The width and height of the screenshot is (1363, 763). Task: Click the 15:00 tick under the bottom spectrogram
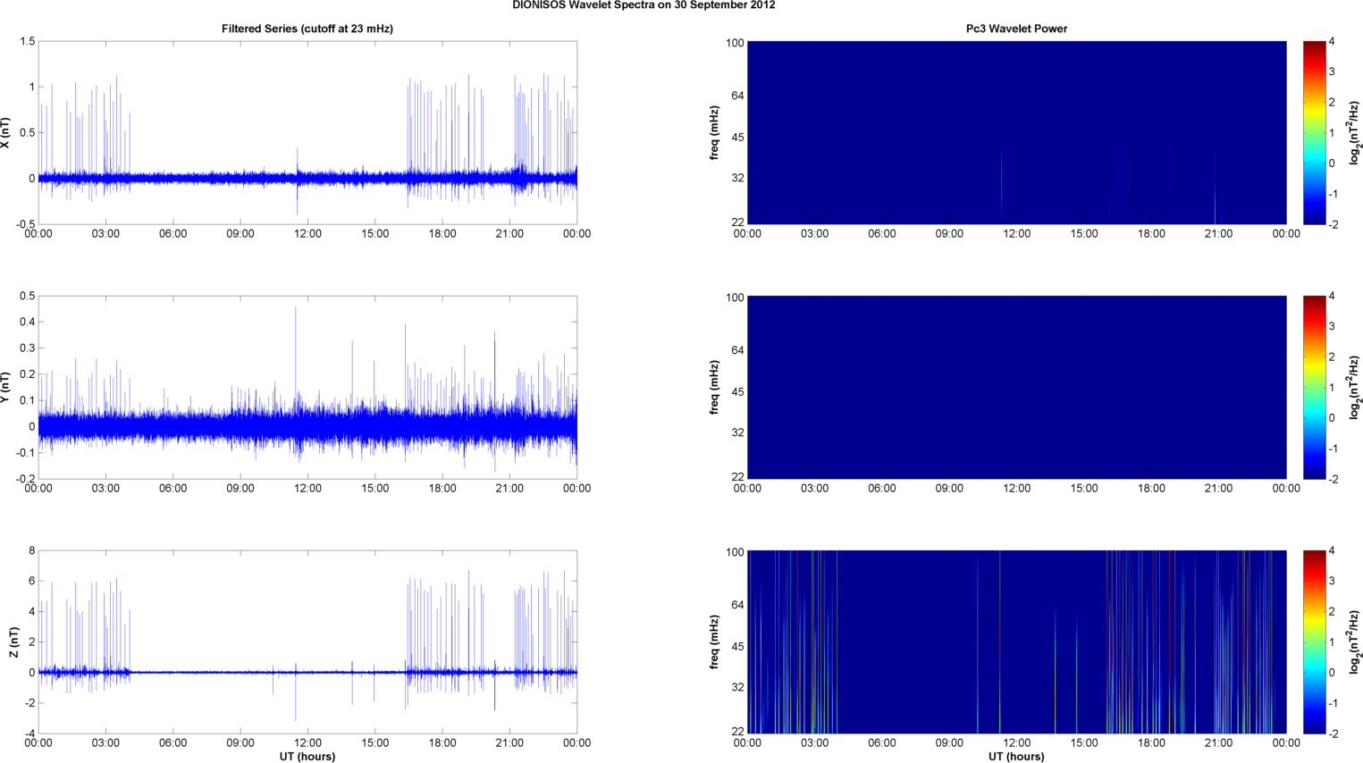tap(1084, 743)
